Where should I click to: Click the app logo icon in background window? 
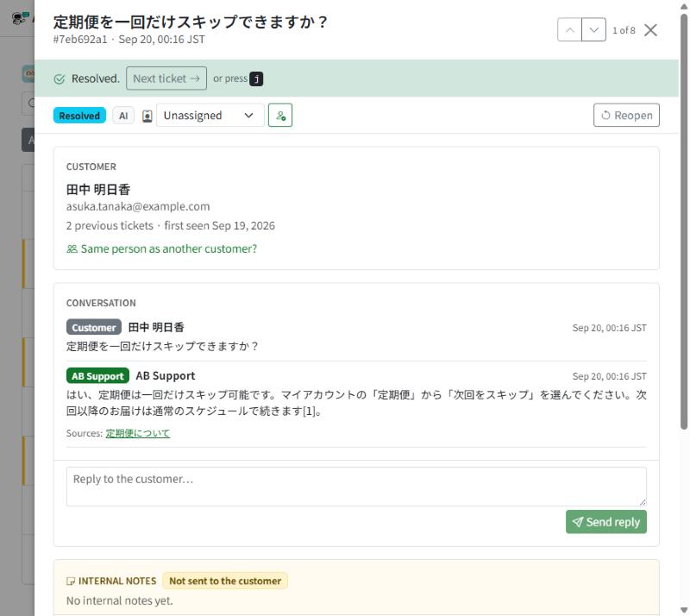coord(20,17)
